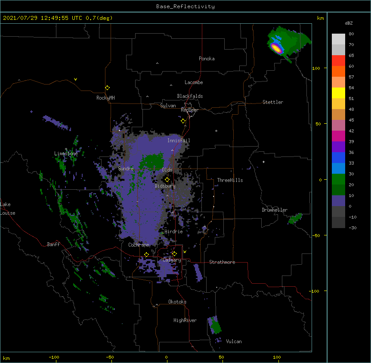Click the Lake Louise label
The height and width of the screenshot is (363, 371).
coord(8,209)
